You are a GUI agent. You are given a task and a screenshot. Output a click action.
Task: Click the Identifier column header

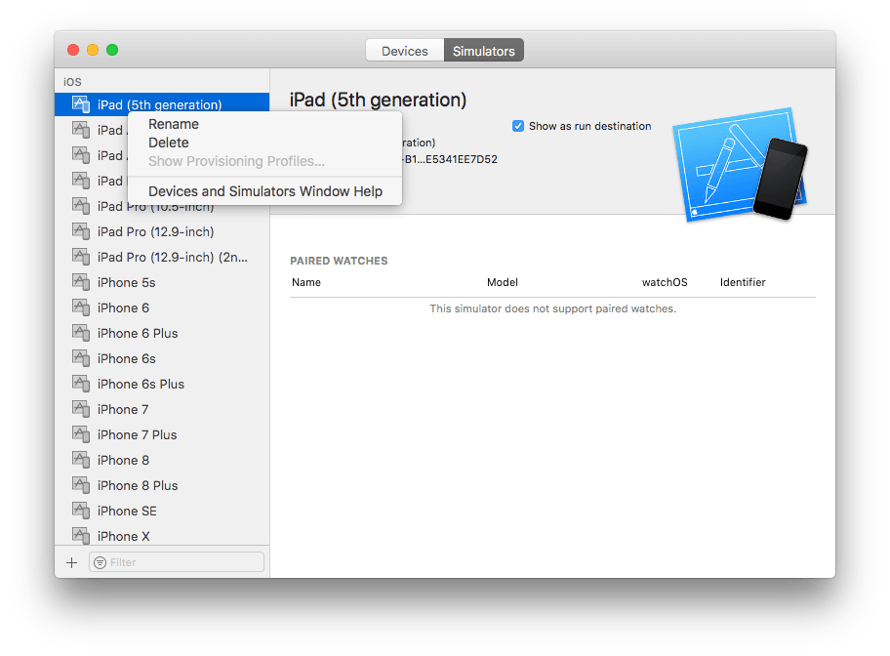[x=743, y=282]
